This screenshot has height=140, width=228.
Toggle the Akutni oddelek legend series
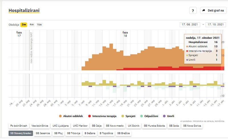tap(71, 116)
